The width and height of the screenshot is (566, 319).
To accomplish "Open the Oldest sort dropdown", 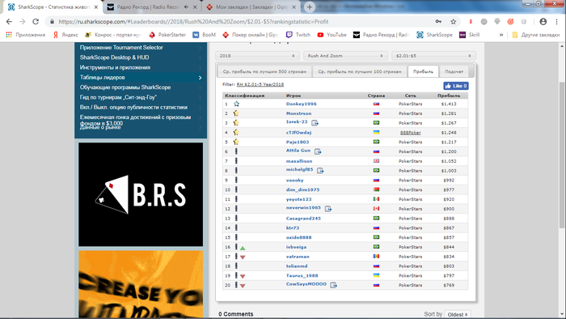I will click(x=458, y=314).
